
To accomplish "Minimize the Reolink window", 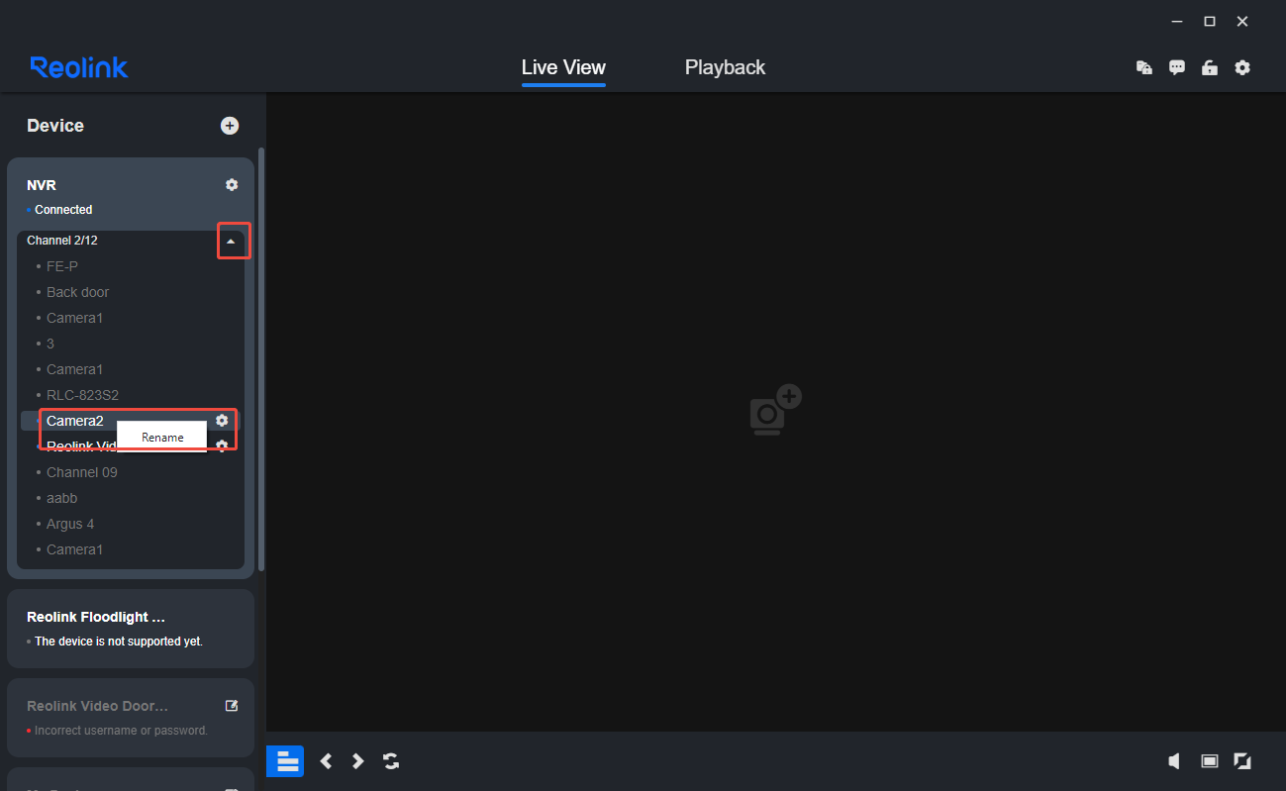I will (x=1176, y=21).
